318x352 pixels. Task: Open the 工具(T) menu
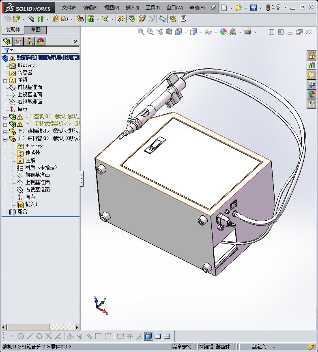coord(153,8)
